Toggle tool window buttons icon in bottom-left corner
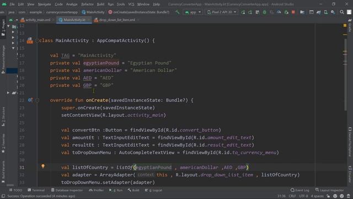The width and height of the screenshot is (353, 199). coord(3,196)
